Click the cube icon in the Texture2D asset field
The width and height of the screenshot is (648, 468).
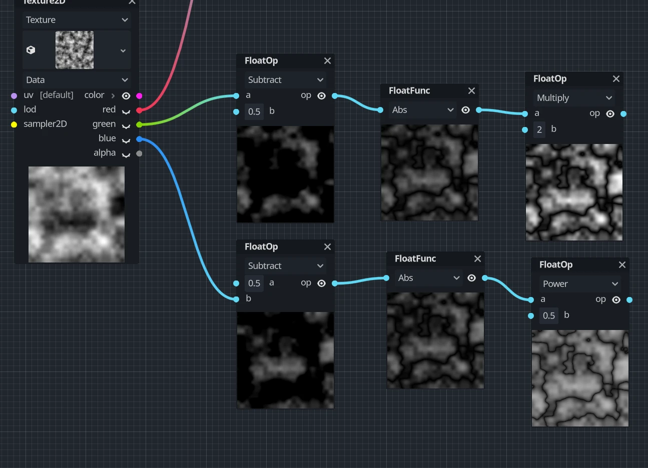(31, 50)
